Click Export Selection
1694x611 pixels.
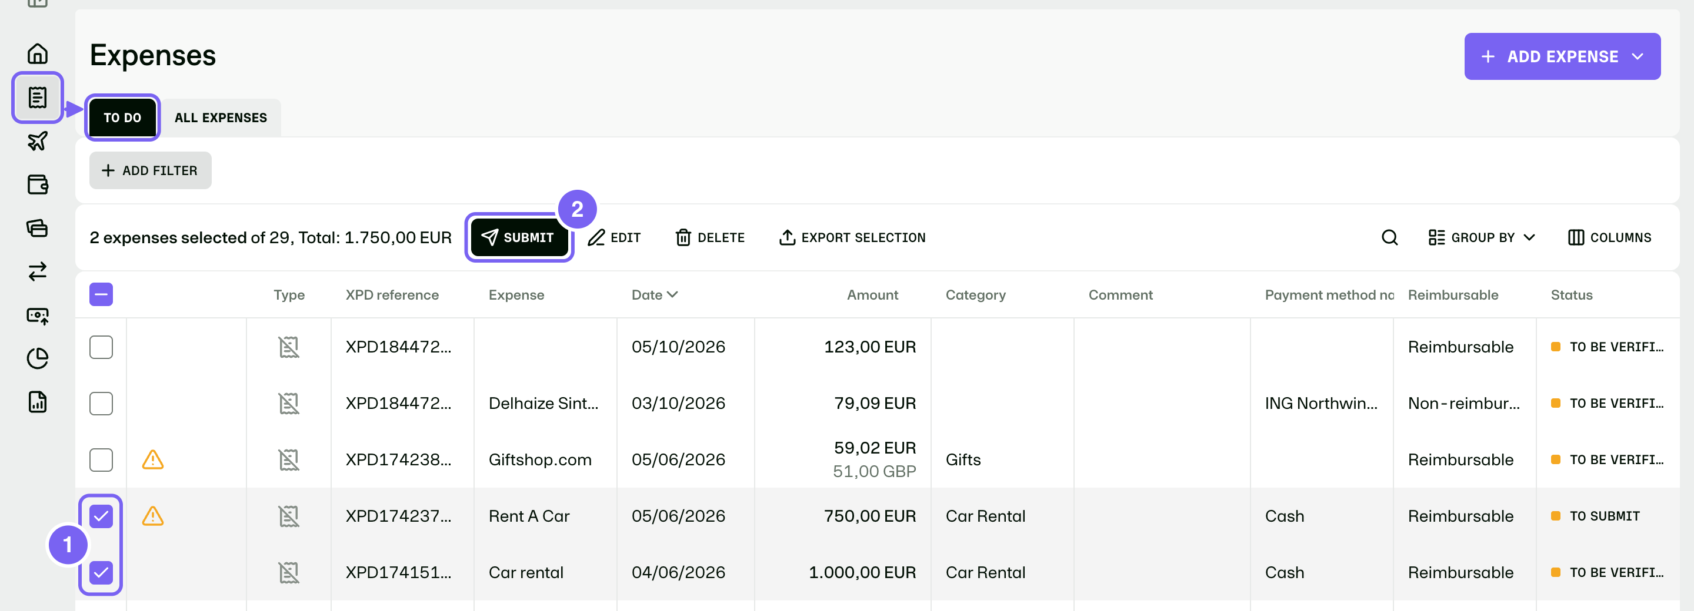click(852, 237)
